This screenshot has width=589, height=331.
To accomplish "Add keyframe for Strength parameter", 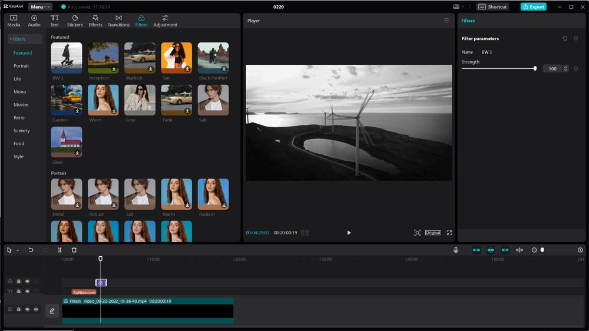I will (x=576, y=68).
